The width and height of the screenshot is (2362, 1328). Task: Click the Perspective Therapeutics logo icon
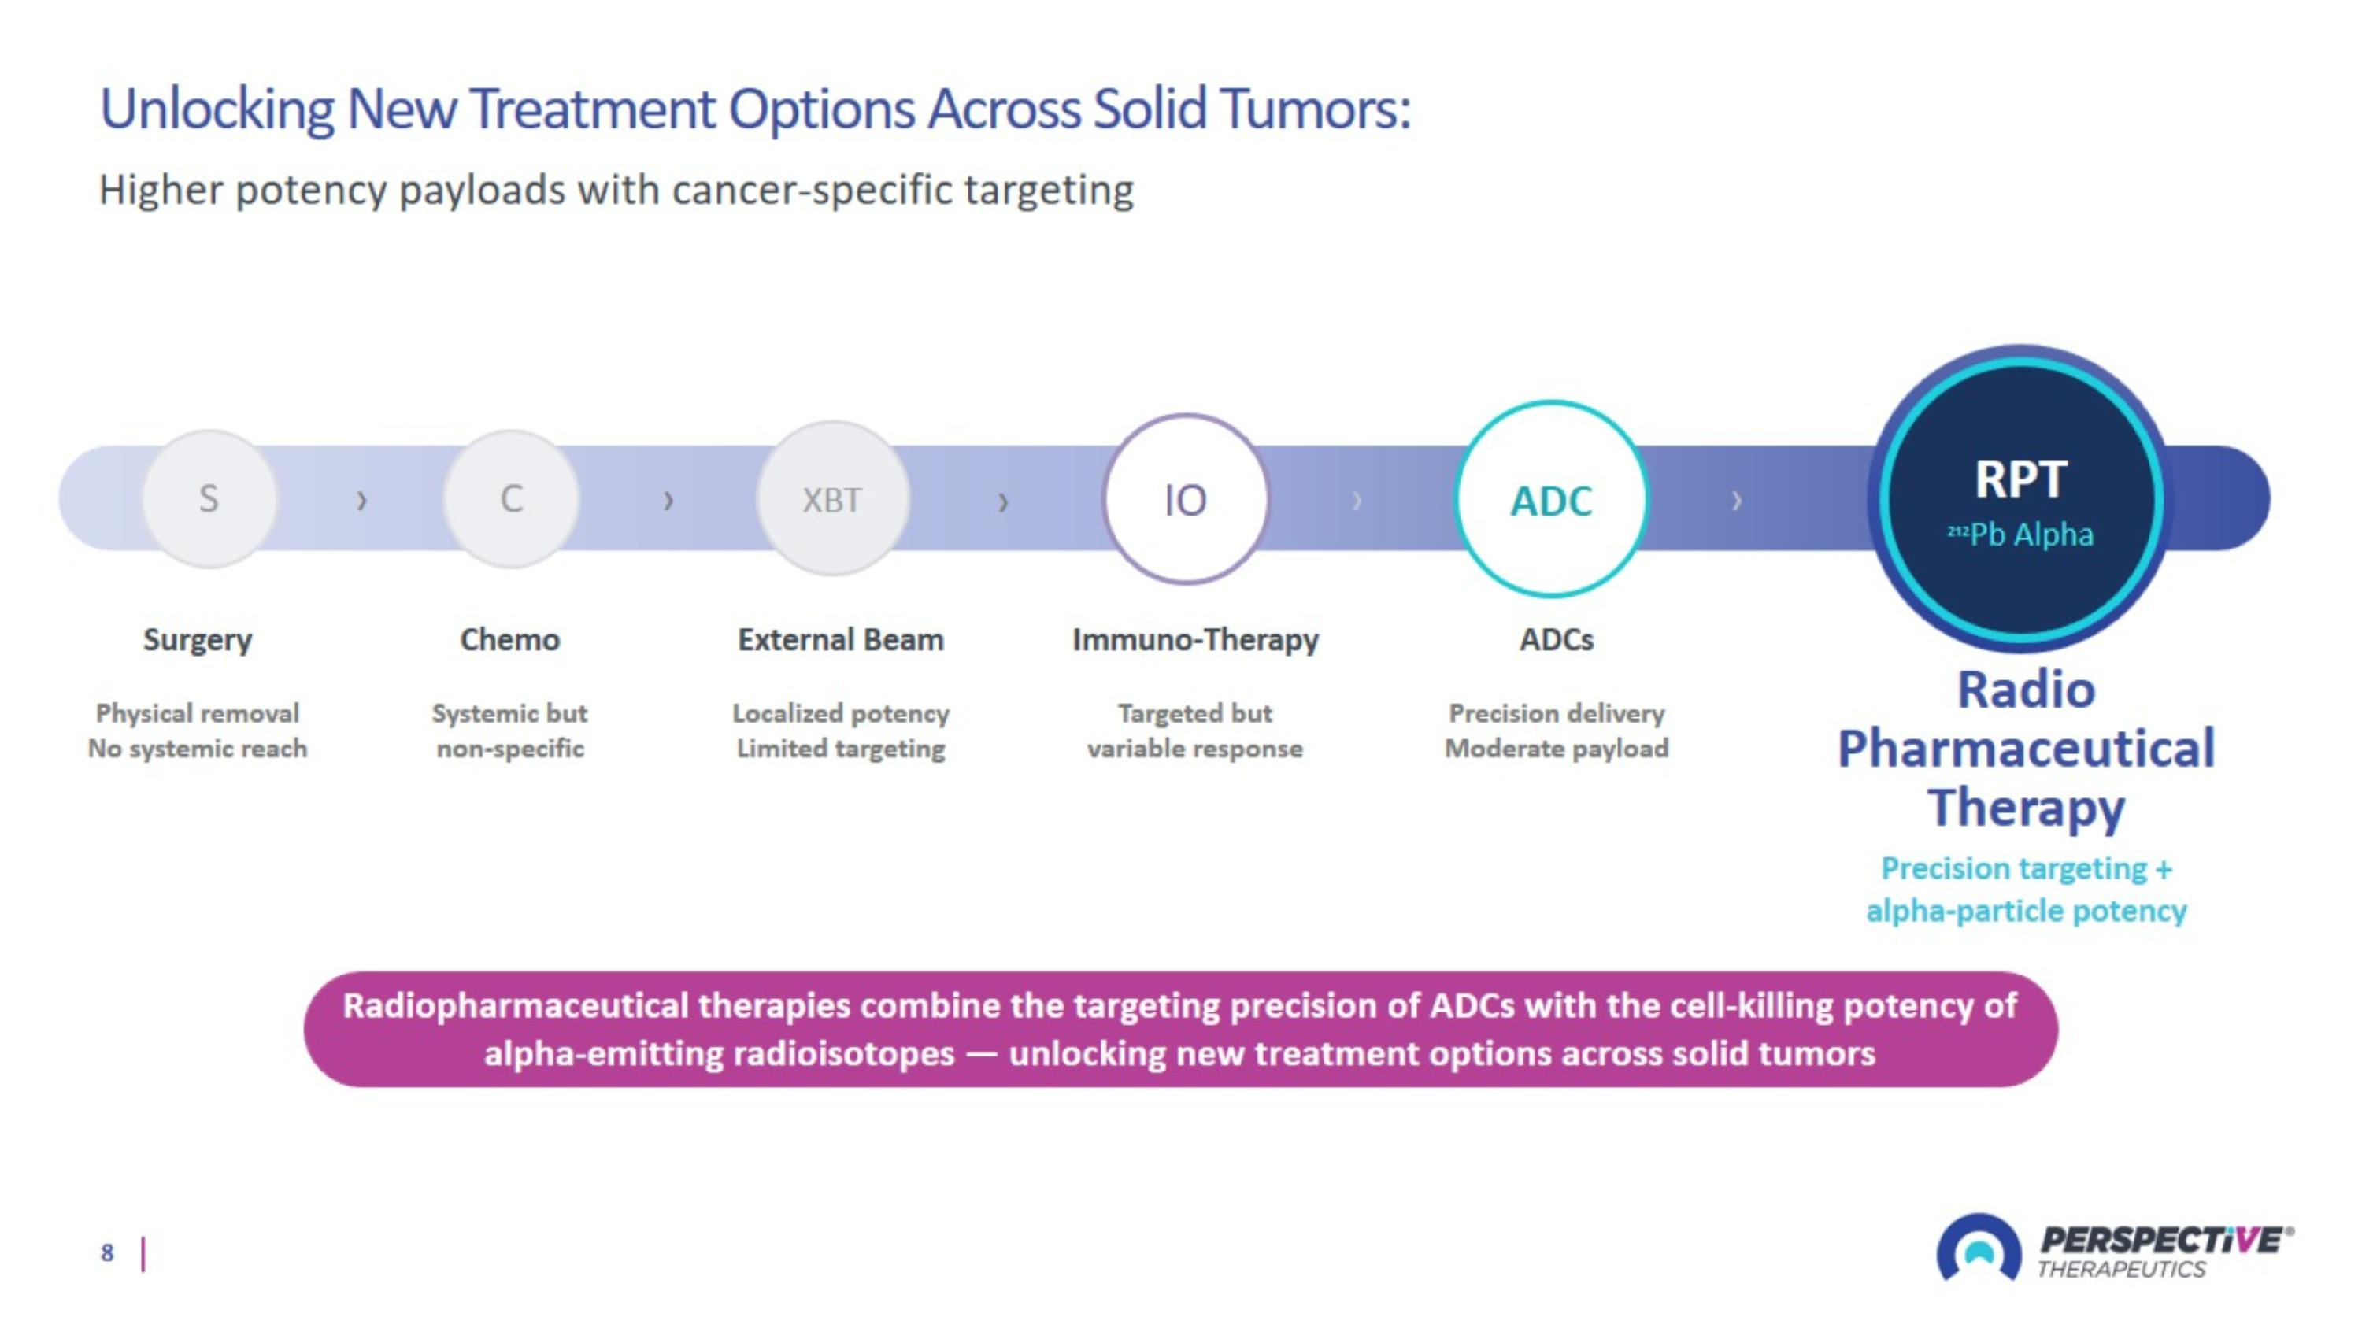click(x=1979, y=1248)
